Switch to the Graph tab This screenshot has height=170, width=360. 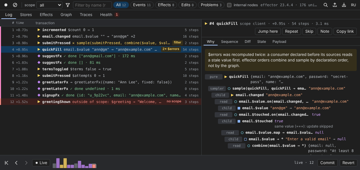pyautogui.click(x=66, y=15)
